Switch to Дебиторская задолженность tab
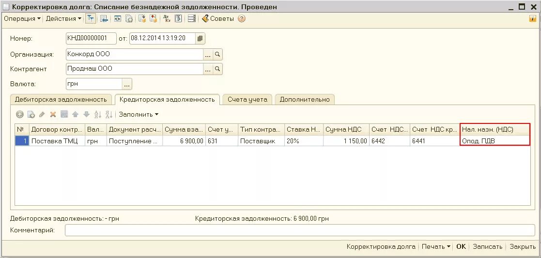The height and width of the screenshot is (258, 541). (61, 100)
